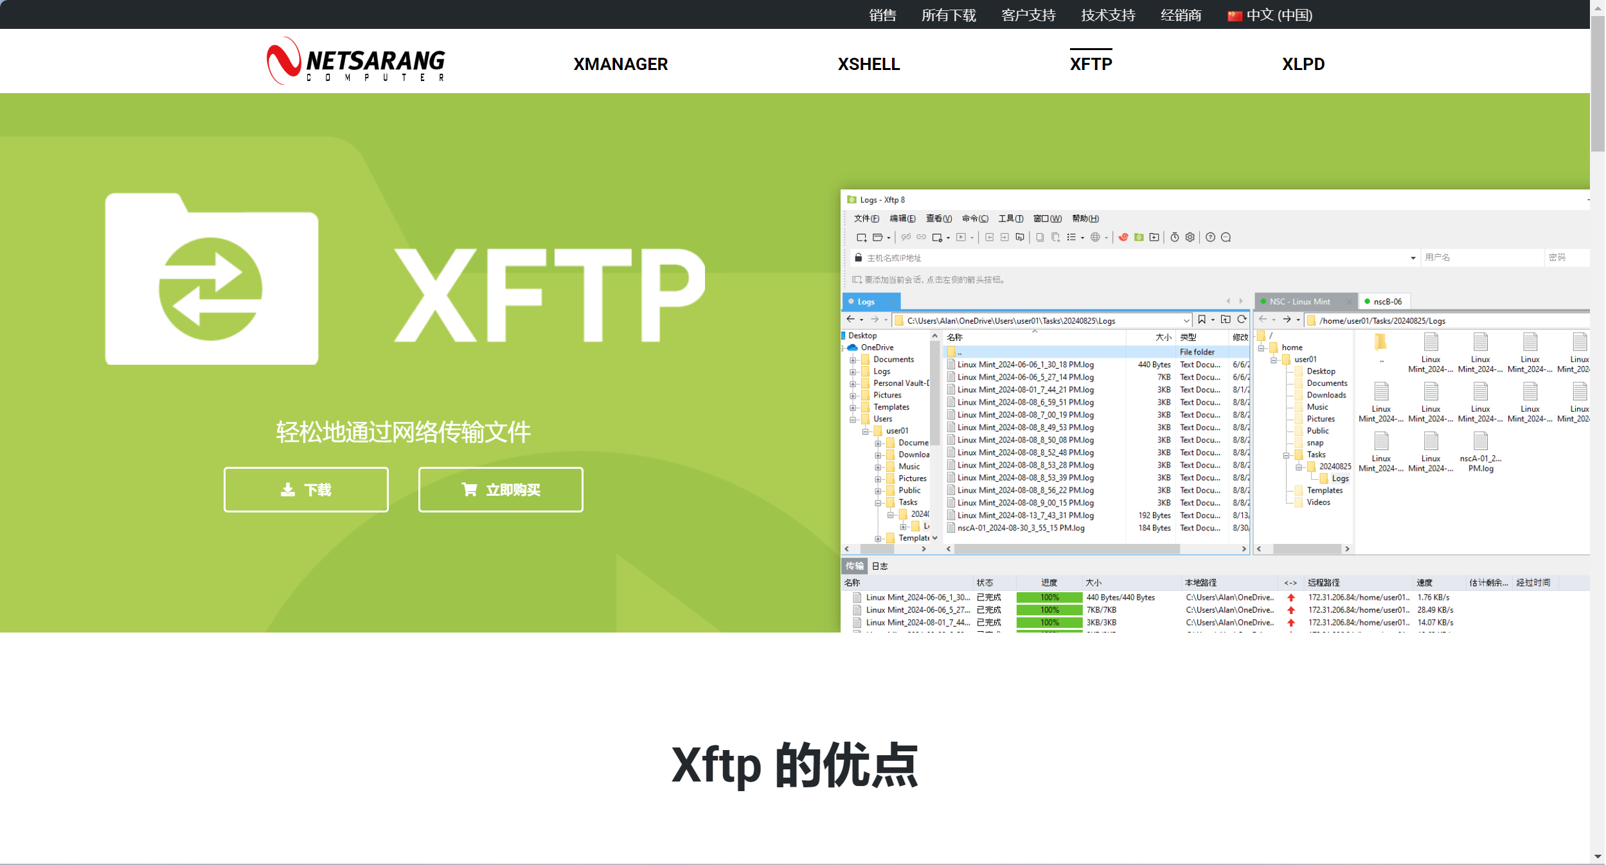Expand the Pictures folder under OneDrive tree
Image resolution: width=1606 pixels, height=865 pixels.
click(853, 396)
